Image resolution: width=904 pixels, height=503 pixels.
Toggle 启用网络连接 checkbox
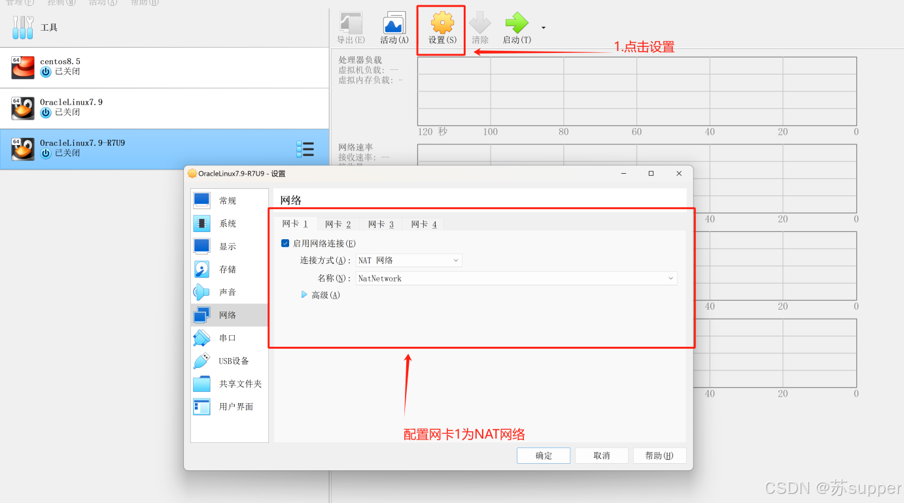285,243
